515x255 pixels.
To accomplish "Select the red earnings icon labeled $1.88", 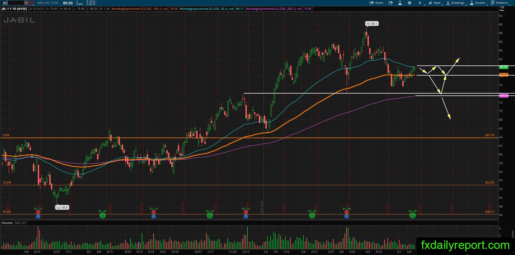I will point(347,212).
